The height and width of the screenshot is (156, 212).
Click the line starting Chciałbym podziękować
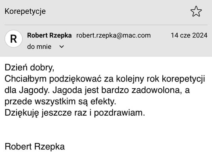pyautogui.click(x=105, y=79)
